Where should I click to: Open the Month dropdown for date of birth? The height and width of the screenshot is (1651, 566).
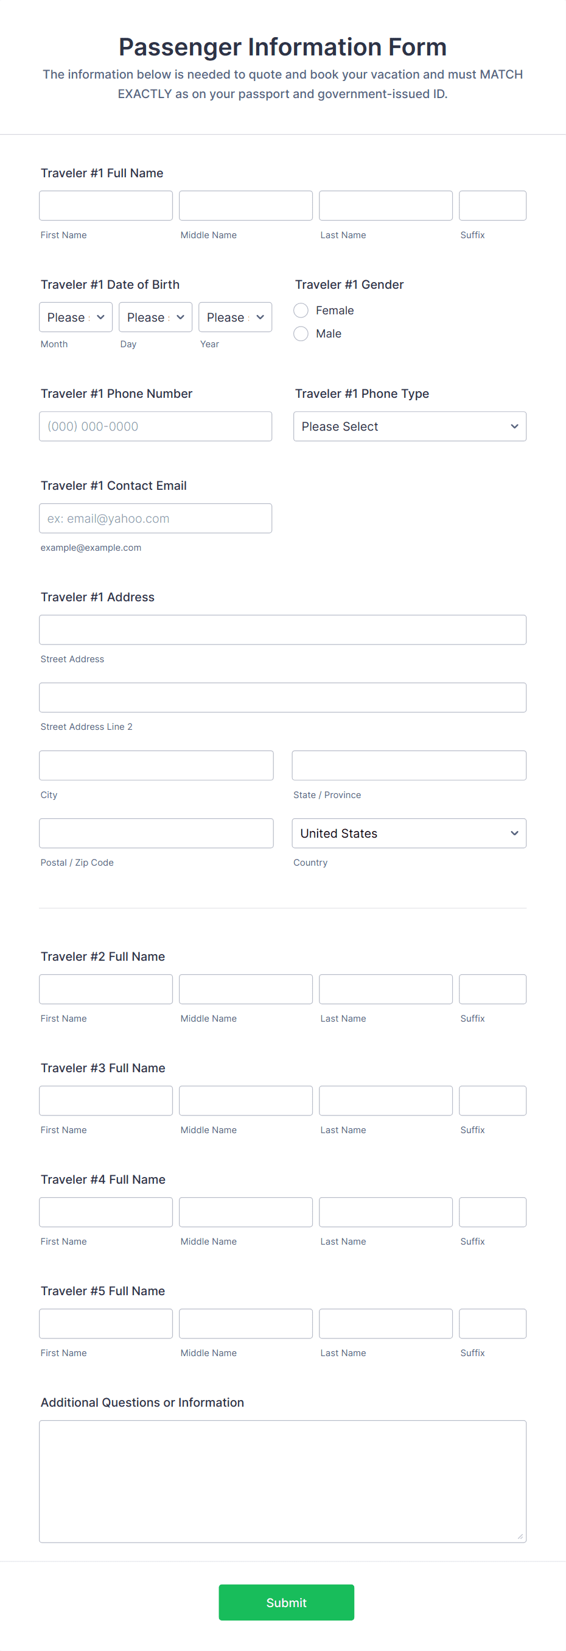[x=75, y=317]
